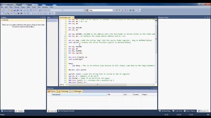Viewport: 211px width, 118px height.
Task: Open the find combo box dropdown showing msg
Action: [112, 10]
